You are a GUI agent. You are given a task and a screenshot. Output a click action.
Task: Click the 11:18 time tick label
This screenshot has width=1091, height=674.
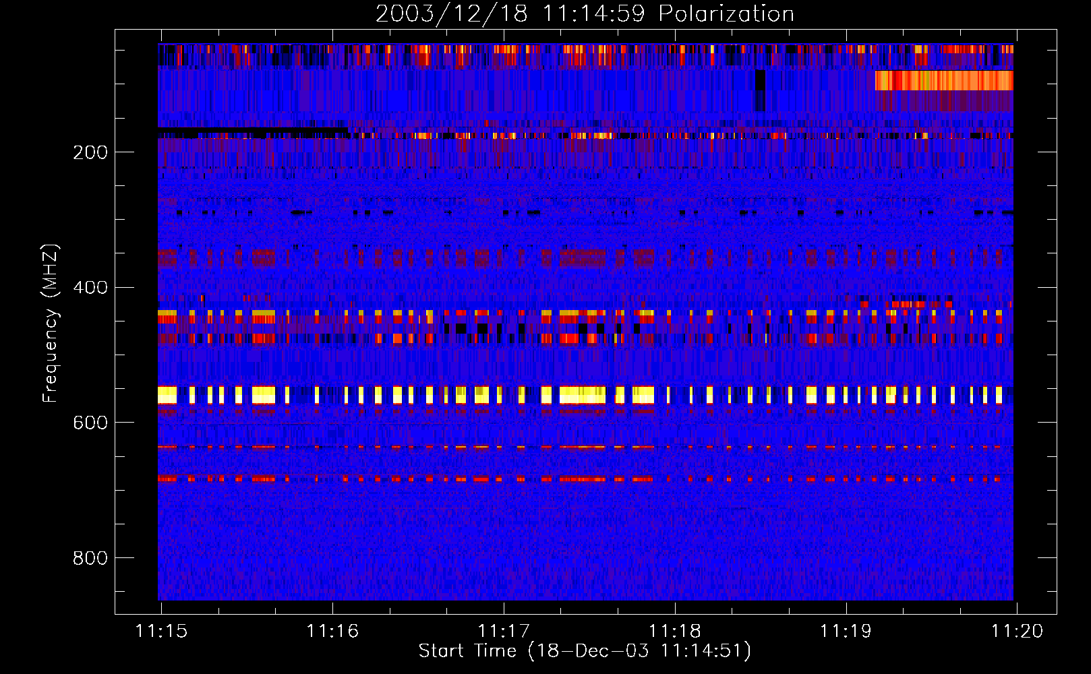click(675, 632)
